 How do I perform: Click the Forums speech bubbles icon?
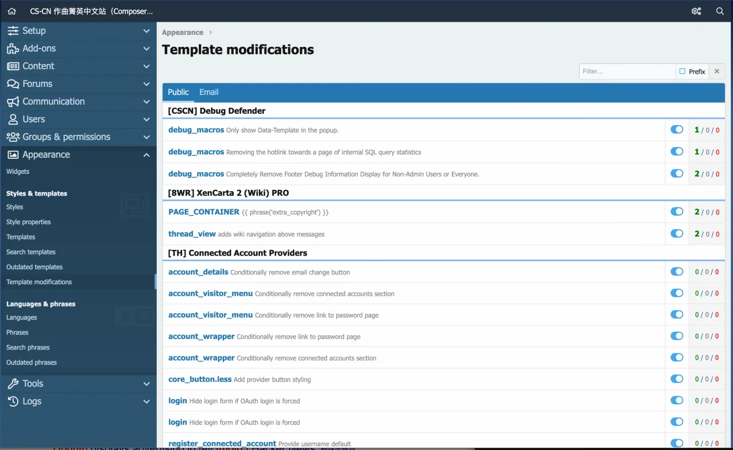13,84
